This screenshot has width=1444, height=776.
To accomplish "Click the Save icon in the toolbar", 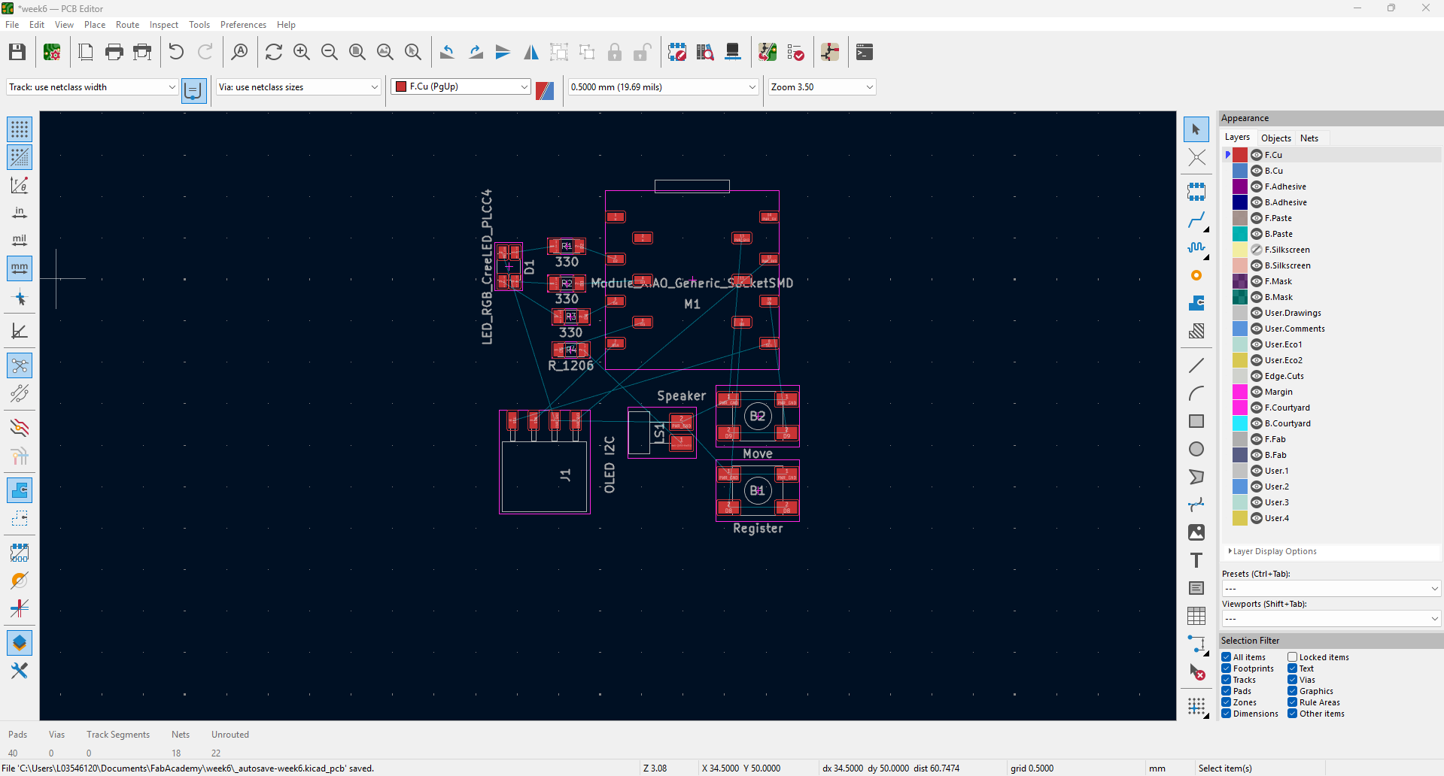I will coord(17,52).
